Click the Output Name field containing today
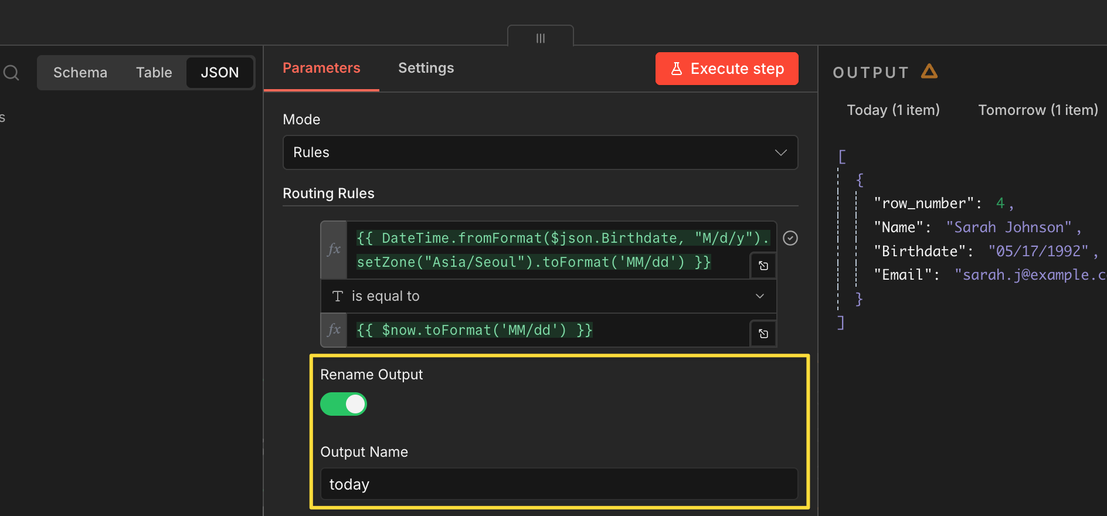Viewport: 1107px width, 516px height. [x=559, y=484]
